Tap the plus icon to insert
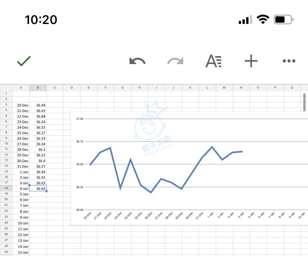Screen dimensions: 308x256 point(251,61)
